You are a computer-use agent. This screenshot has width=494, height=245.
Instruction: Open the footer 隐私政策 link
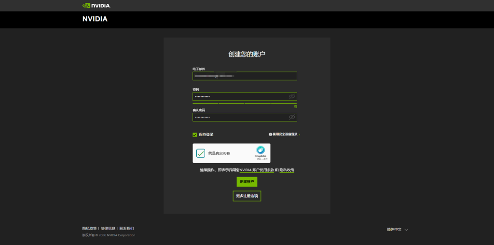coord(89,228)
